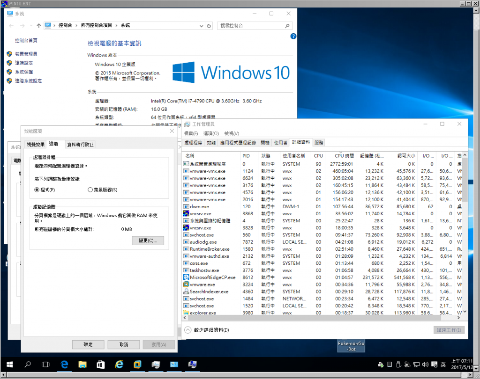Screen dimensions: 480x379
Task: Click the shield icon beside 遠端設定
Action: (9, 63)
